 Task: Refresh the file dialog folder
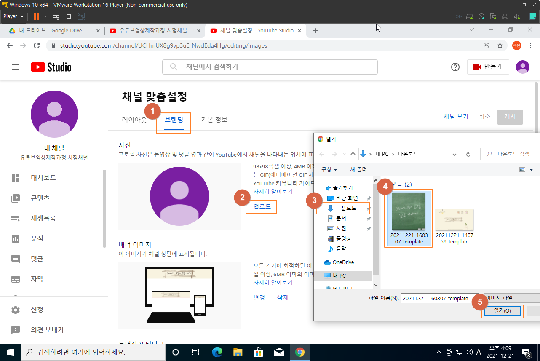(468, 154)
